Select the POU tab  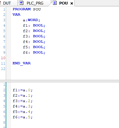point(63,3)
